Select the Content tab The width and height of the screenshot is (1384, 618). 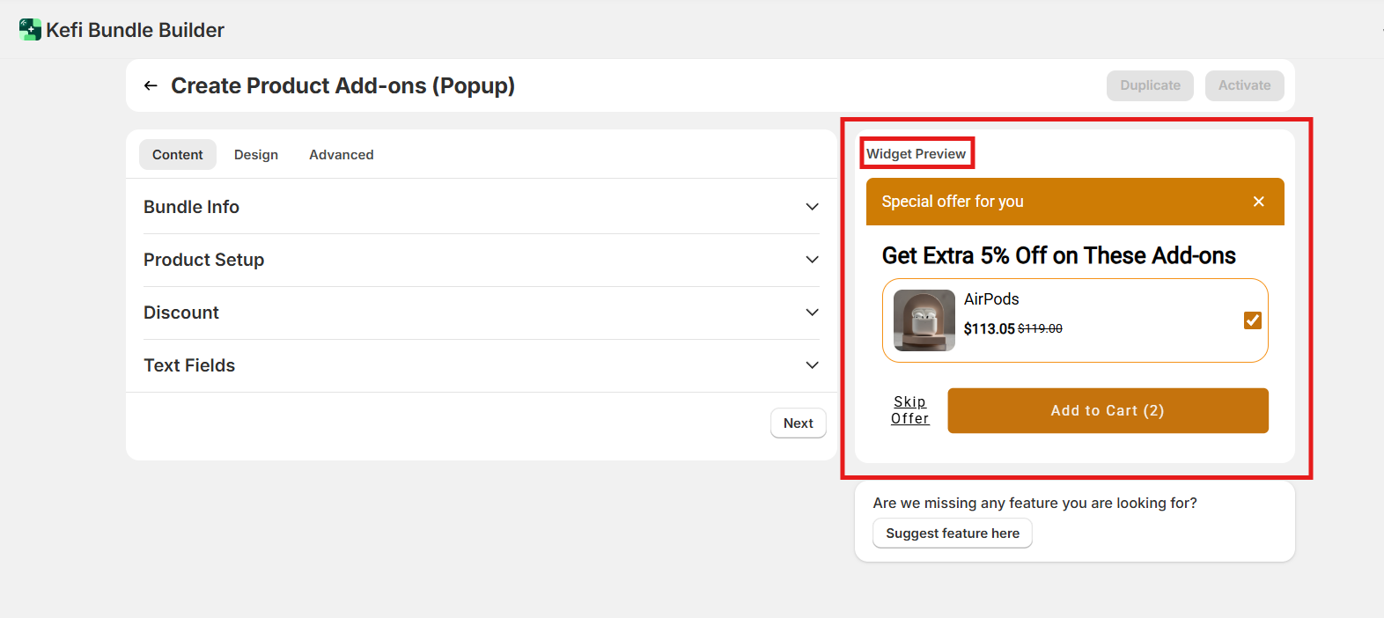178,155
